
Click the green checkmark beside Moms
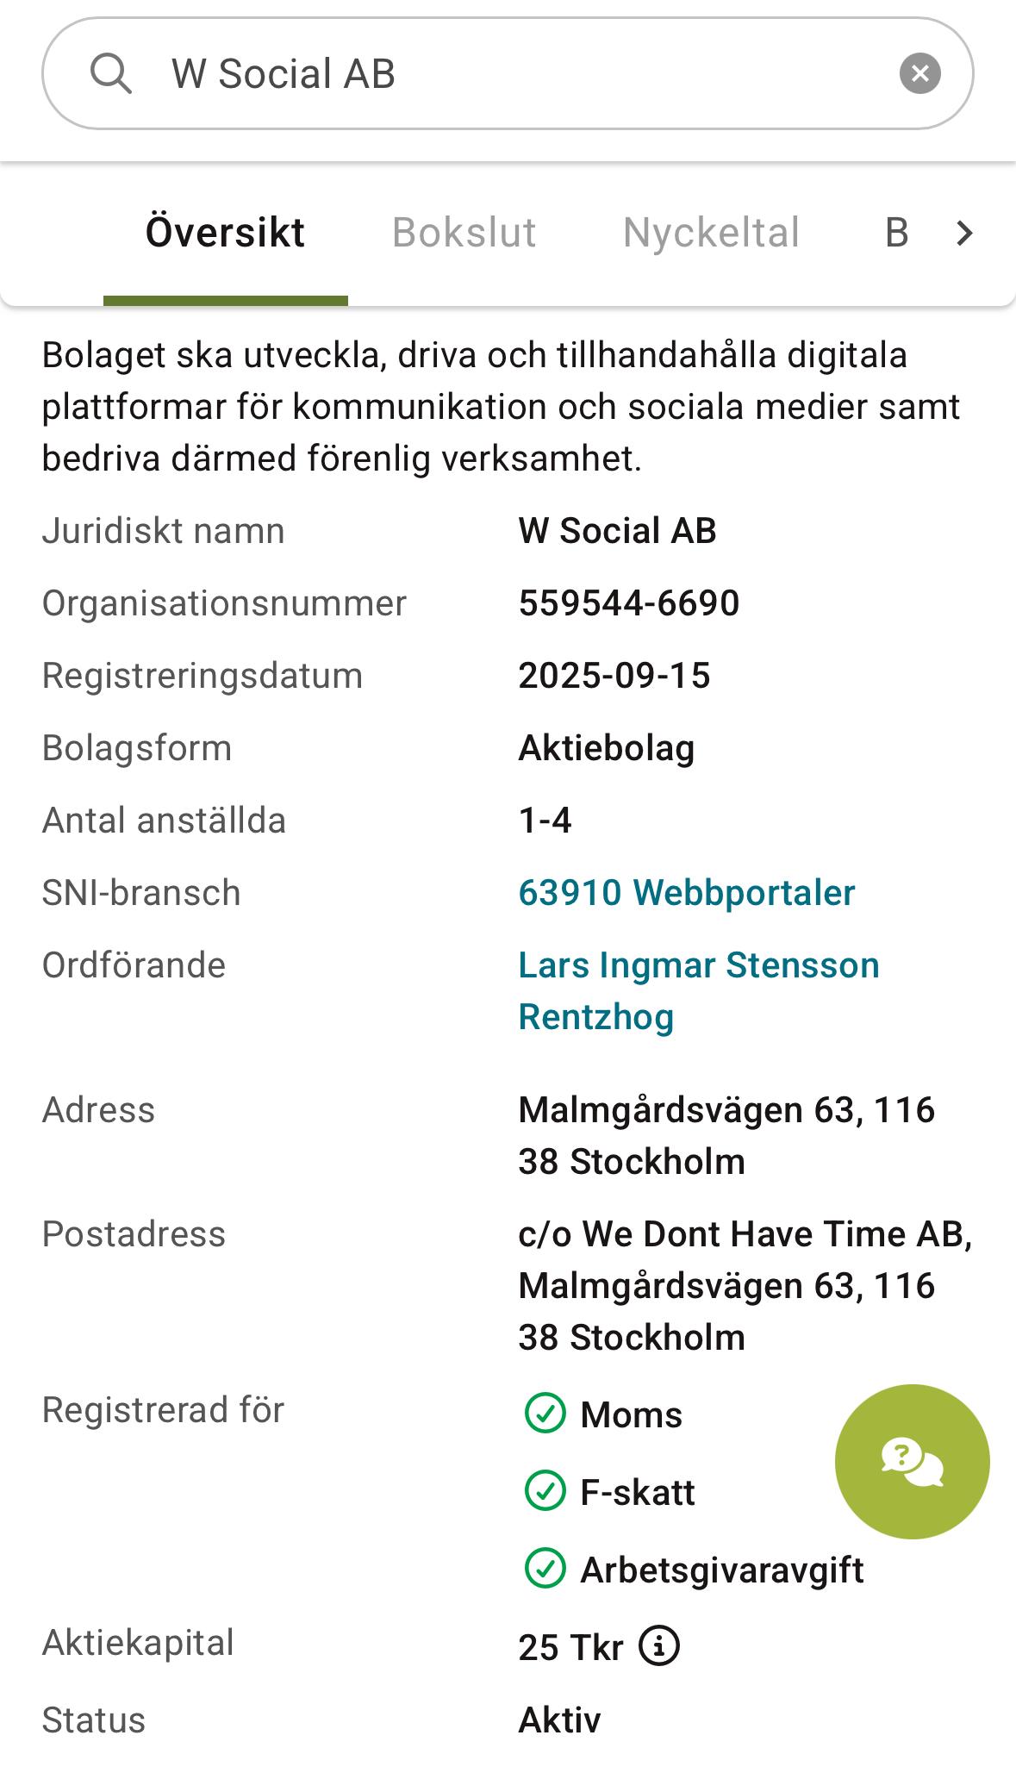pyautogui.click(x=545, y=1414)
